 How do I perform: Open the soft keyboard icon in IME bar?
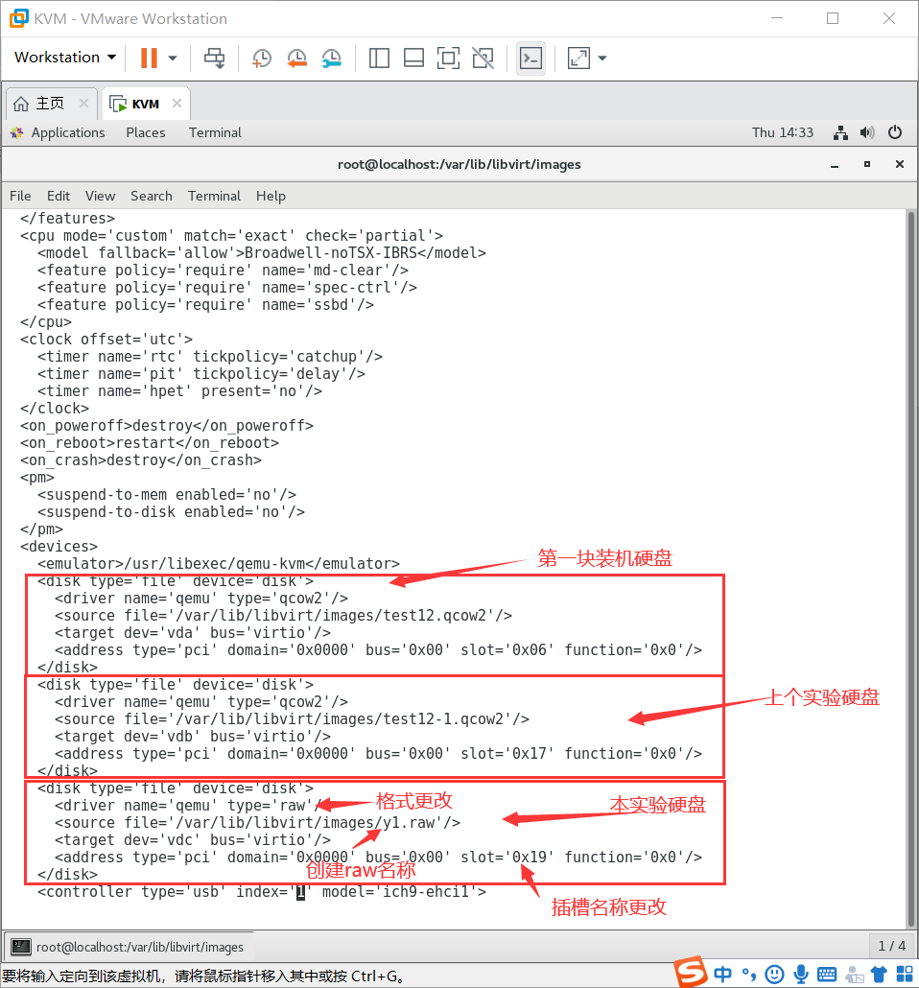(x=827, y=975)
